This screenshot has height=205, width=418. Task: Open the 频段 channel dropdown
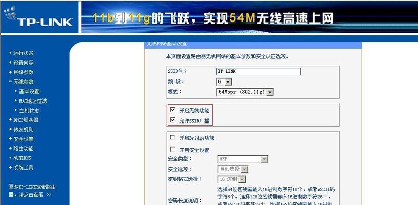coord(224,81)
